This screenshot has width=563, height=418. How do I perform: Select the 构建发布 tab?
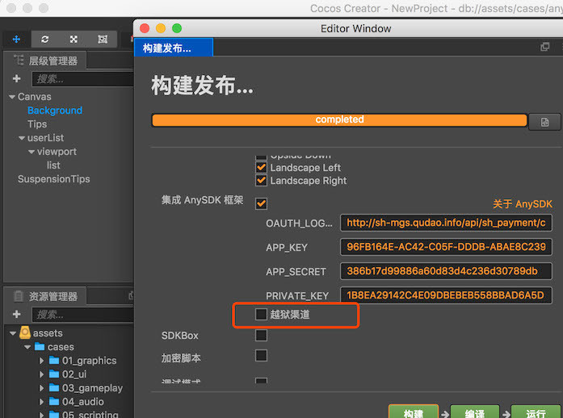(174, 48)
